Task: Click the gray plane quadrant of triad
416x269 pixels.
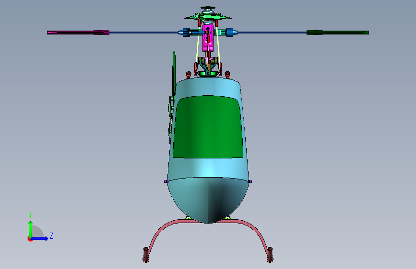Action: [38, 232]
